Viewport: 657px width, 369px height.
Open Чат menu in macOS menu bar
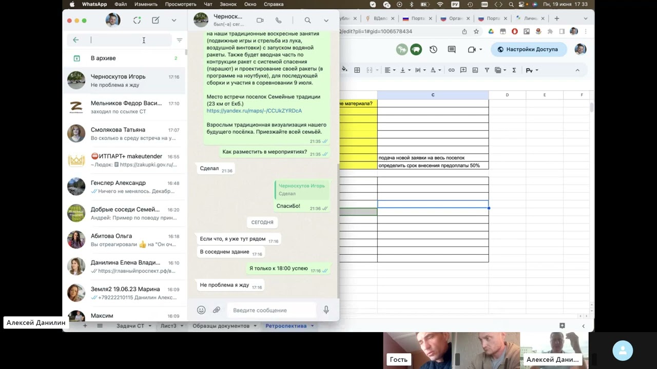[208, 4]
